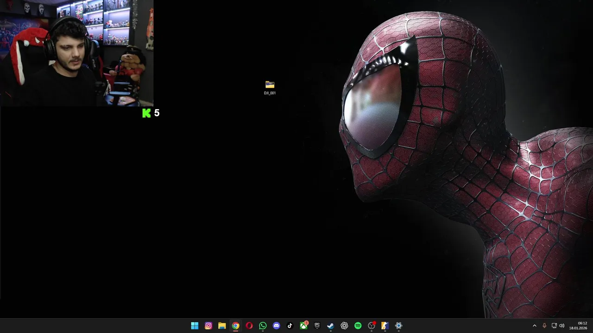Switch to Google Chrome in the taskbar
Image resolution: width=593 pixels, height=333 pixels.
click(235, 326)
